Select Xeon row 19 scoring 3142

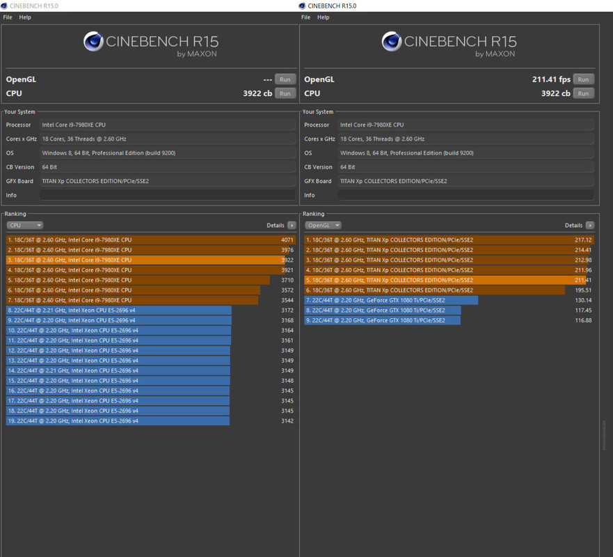151,421
